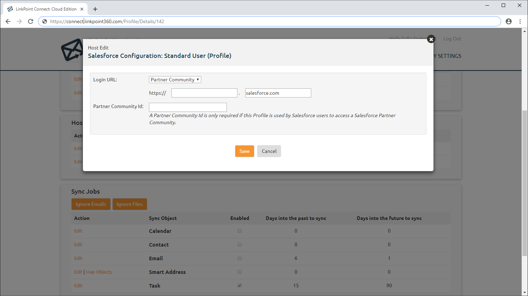Image resolution: width=528 pixels, height=296 pixels.
Task: Click the Ignore Files button
Action: coord(130,204)
